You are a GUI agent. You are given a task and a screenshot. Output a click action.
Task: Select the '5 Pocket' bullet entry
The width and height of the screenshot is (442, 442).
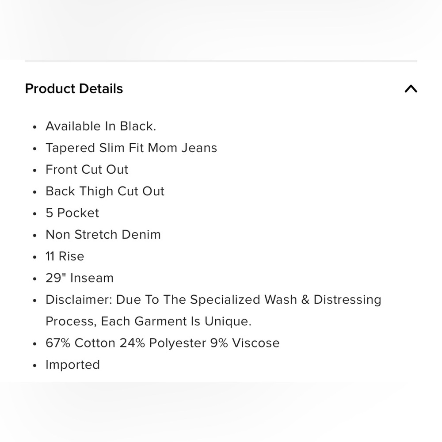tap(72, 213)
